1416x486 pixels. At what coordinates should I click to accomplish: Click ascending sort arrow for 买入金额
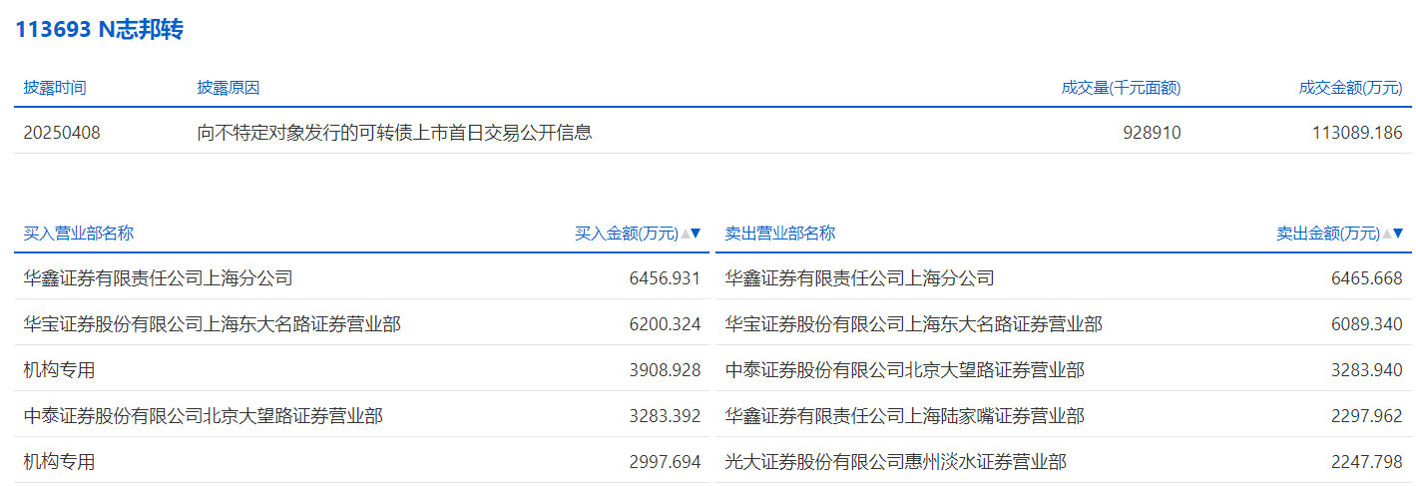[x=686, y=235]
